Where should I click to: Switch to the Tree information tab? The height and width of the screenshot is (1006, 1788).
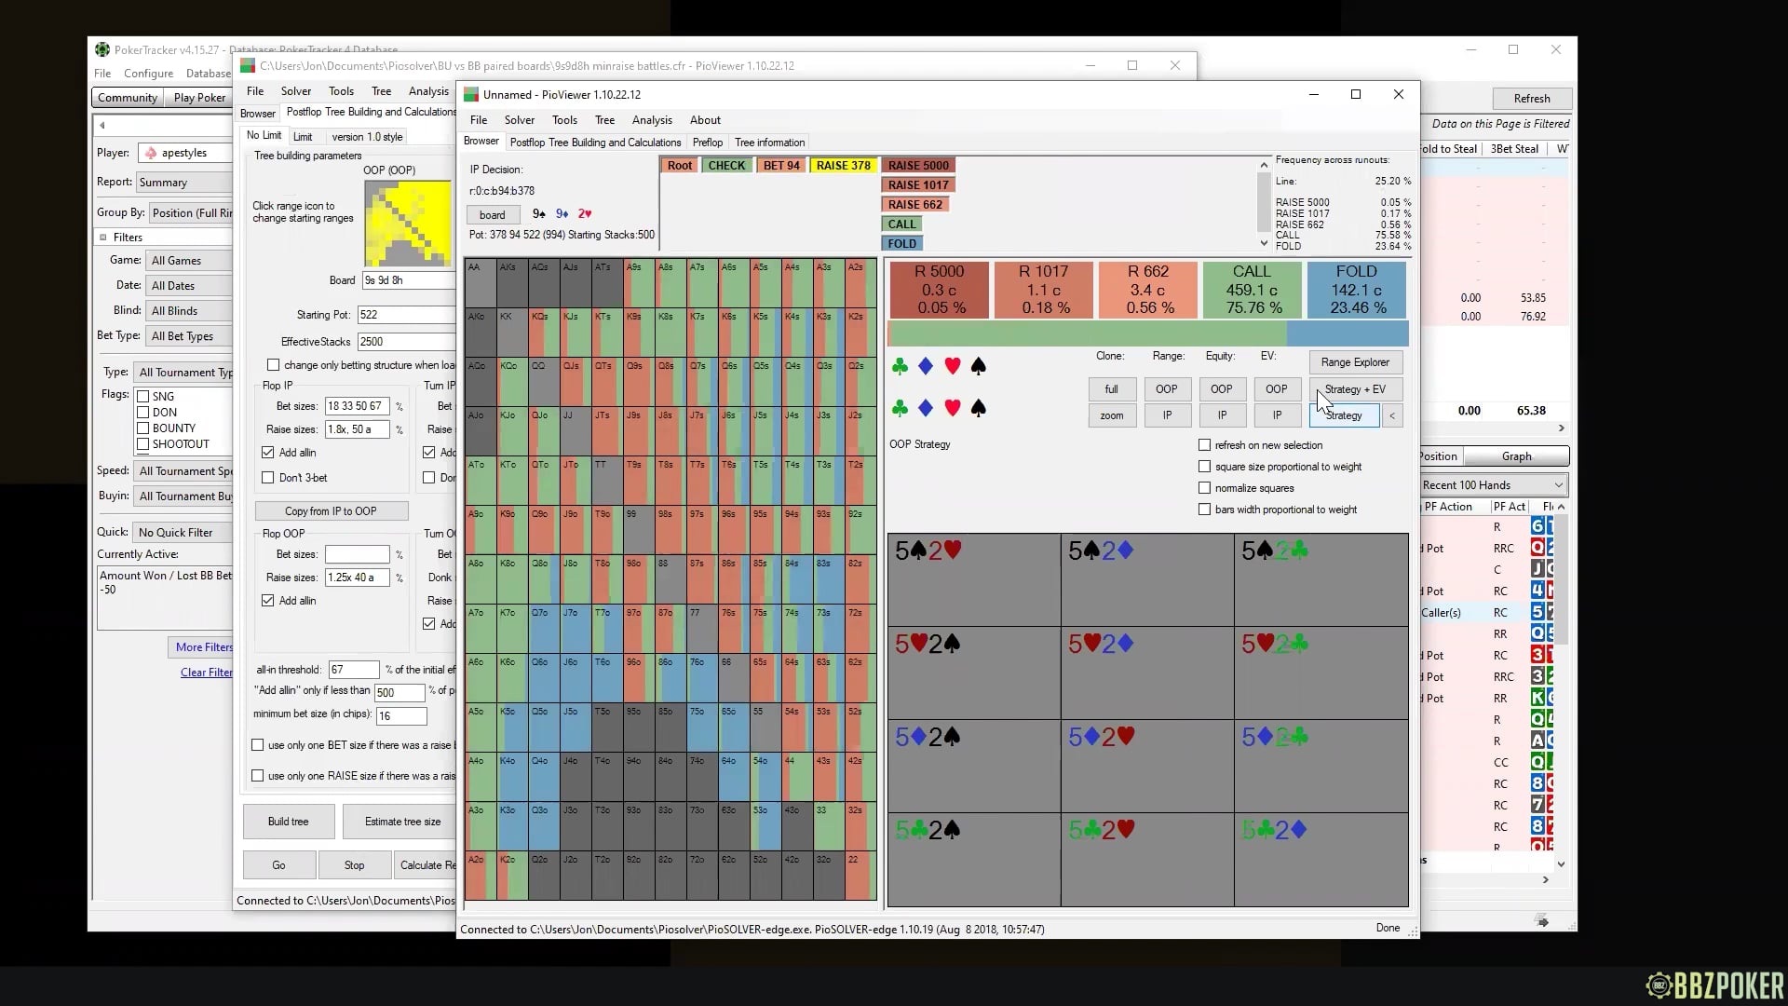click(769, 143)
